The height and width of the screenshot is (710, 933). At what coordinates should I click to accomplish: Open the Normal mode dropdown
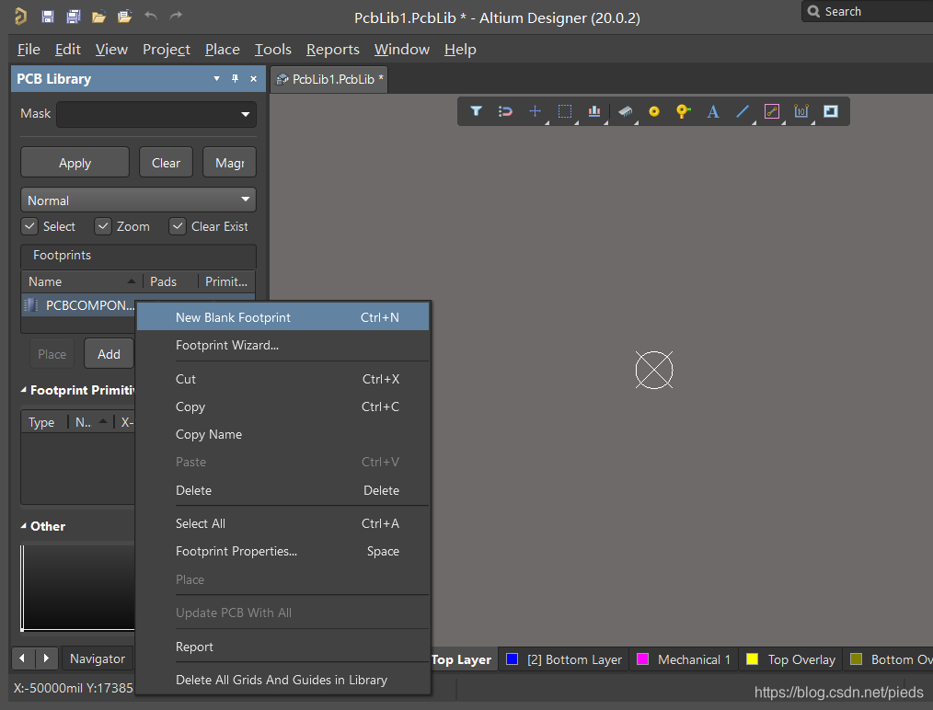tap(245, 200)
